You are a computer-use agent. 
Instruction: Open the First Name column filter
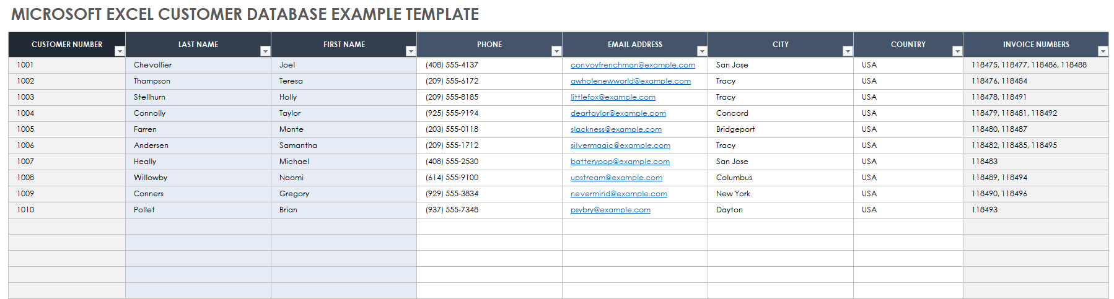411,51
